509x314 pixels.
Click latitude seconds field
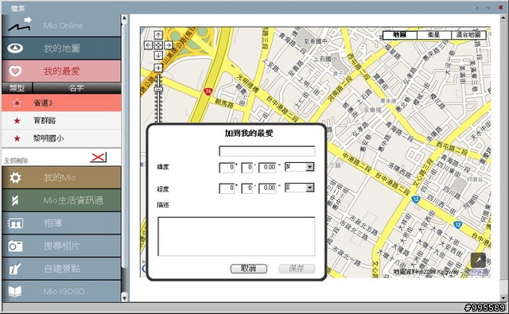(x=267, y=168)
